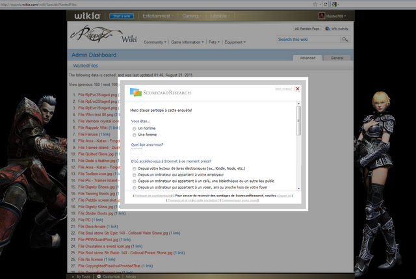Open File:RpEvo3Staged.png link
The image size is (416, 279).
coord(97,95)
